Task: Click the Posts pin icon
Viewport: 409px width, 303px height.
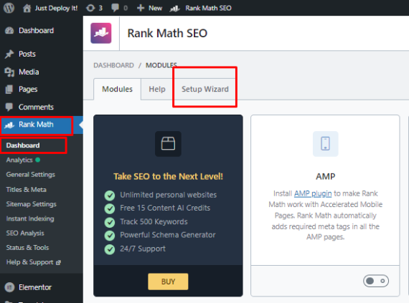Action: [9, 54]
